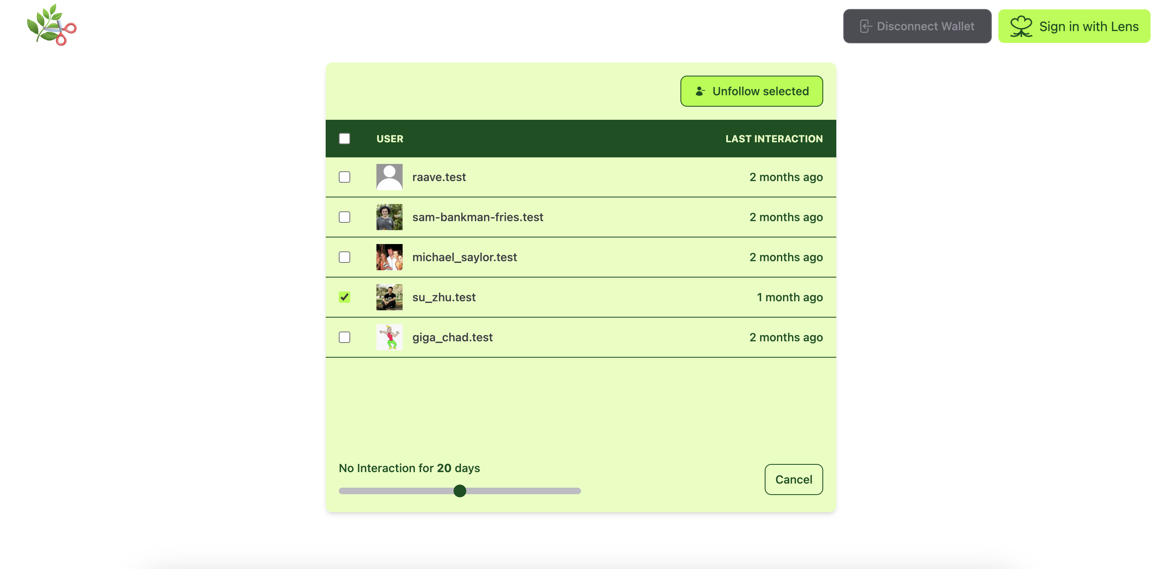Toggle the select-all checkbox in header
This screenshot has height=569, width=1162.
[344, 138]
